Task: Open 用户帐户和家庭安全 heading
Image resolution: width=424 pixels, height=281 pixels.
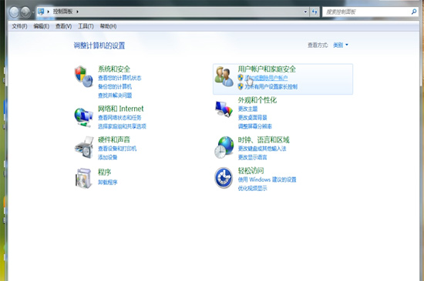Action: (267, 69)
